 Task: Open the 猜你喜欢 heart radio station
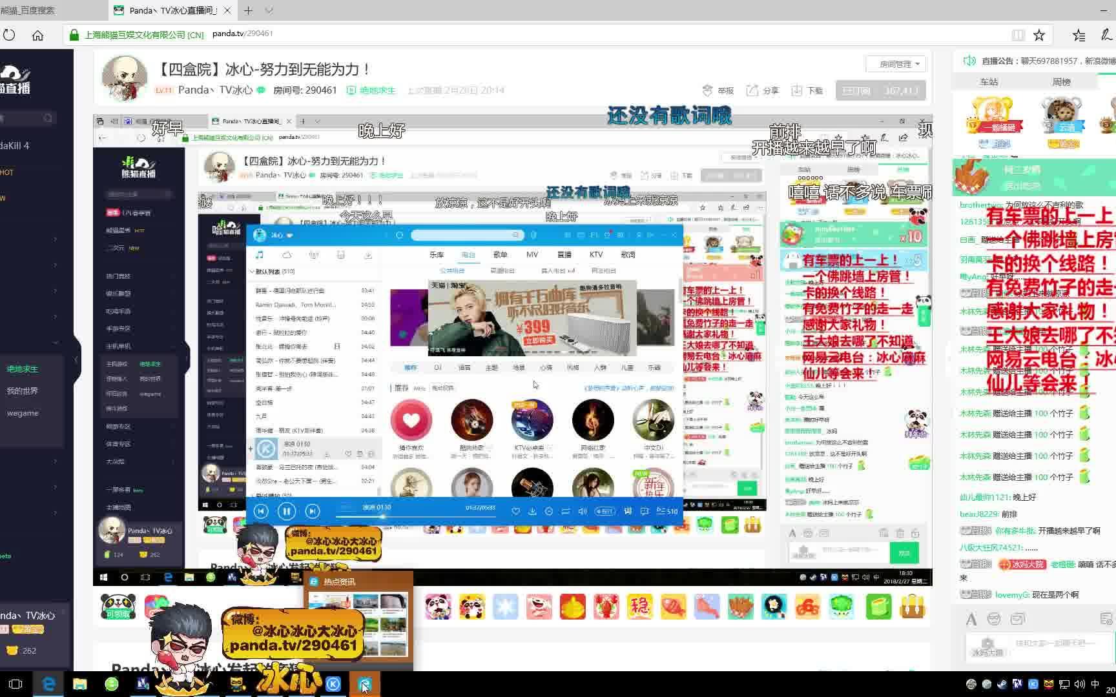411,420
